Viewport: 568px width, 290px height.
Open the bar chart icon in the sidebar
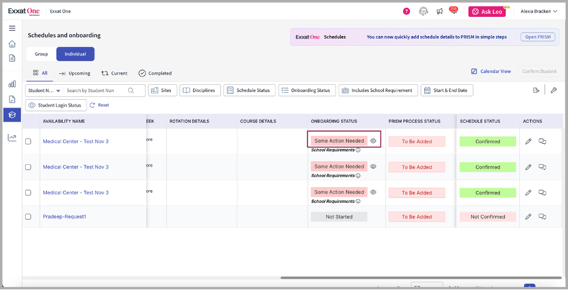coord(12,84)
